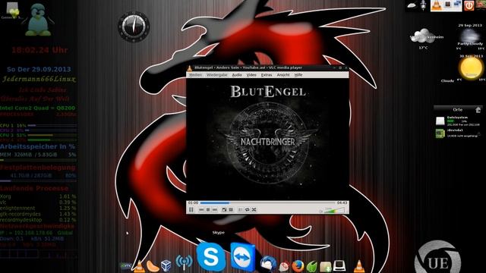Open the Wiedergabe menu
The height and width of the screenshot is (273, 486).
click(216, 75)
